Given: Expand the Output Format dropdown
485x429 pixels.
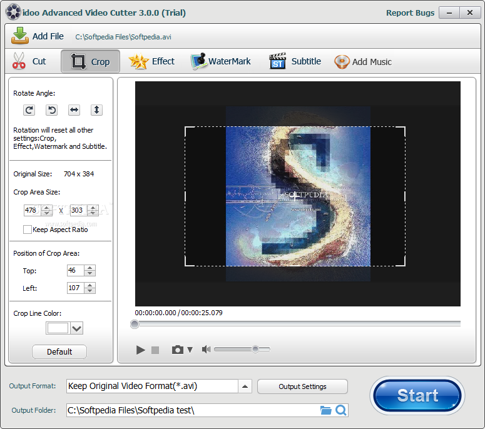Looking at the screenshot, I should tap(245, 386).
